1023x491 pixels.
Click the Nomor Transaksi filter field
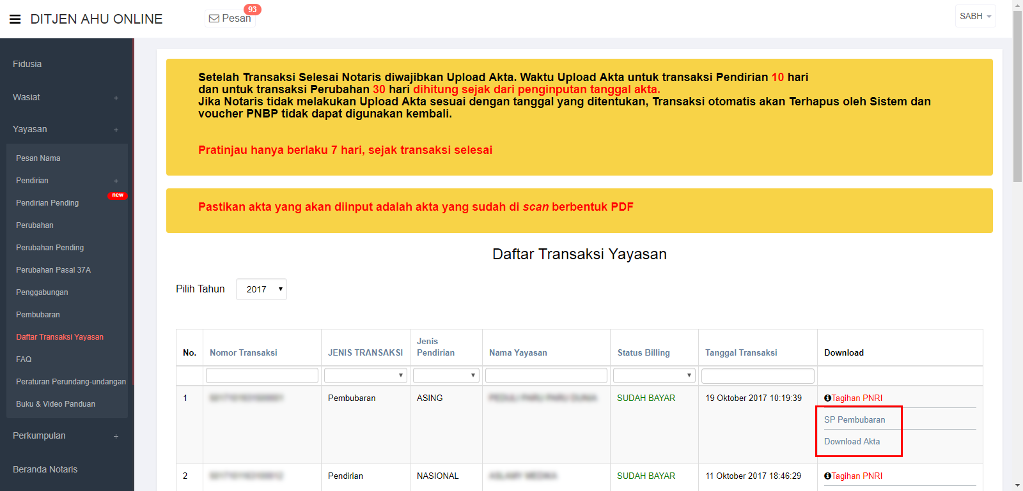tap(262, 375)
